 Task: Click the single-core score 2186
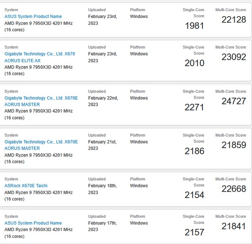pos(194,151)
